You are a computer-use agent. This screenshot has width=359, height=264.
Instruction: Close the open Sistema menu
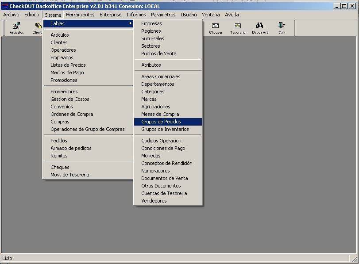click(53, 15)
